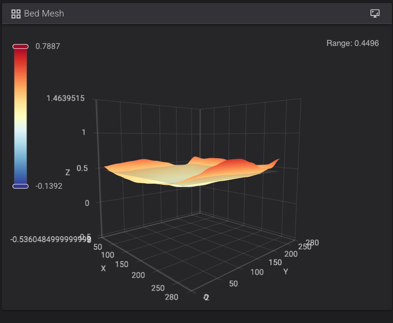Image resolution: width=393 pixels, height=323 pixels.
Task: Click the Bed Mesh panel title
Action: 44,13
